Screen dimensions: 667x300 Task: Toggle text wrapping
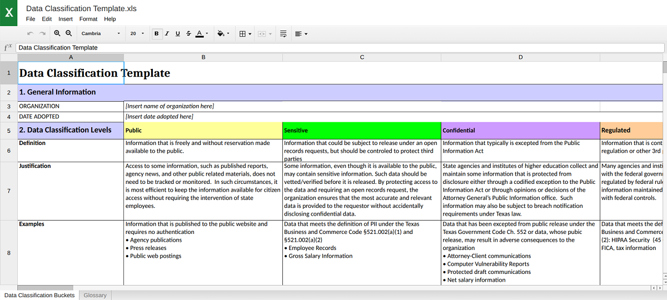pyautogui.click(x=283, y=34)
